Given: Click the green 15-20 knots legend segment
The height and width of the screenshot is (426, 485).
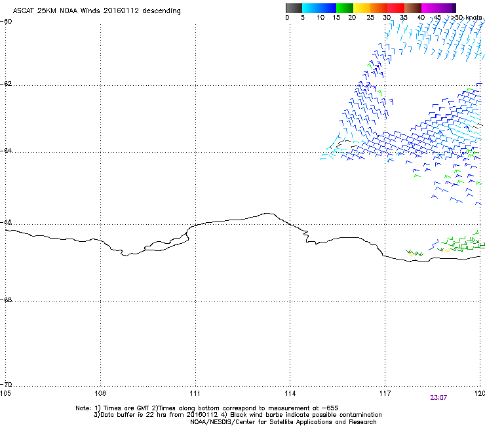Looking at the screenshot, I should (345, 8).
